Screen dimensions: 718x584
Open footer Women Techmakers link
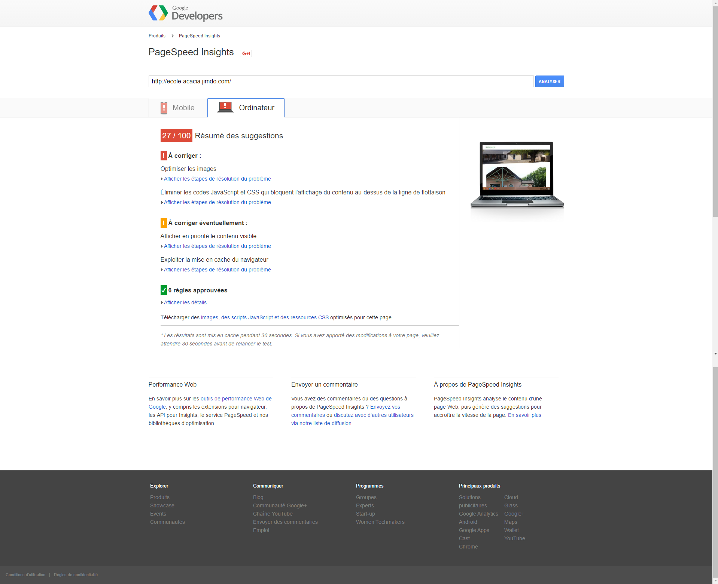(x=380, y=522)
